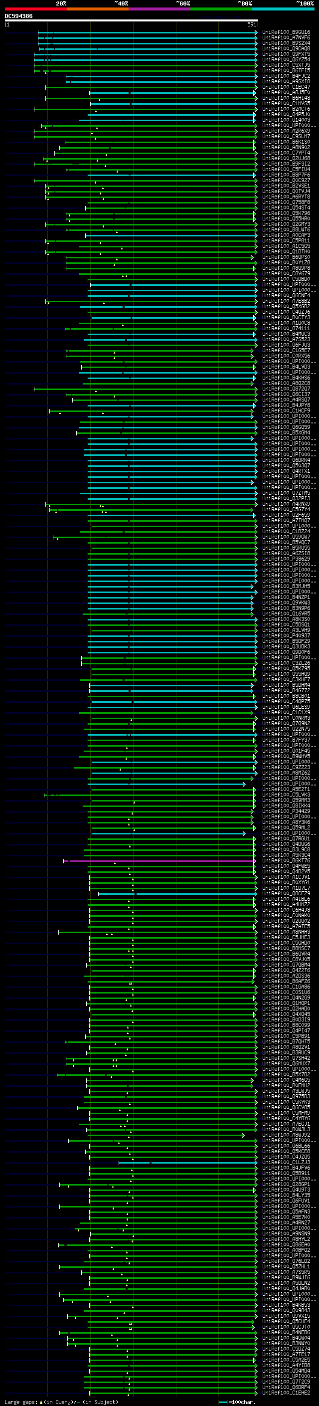This screenshot has width=319, height=1406.
Task: Select the UniRef100_B4FJC2 hit
Action: coord(286,76)
